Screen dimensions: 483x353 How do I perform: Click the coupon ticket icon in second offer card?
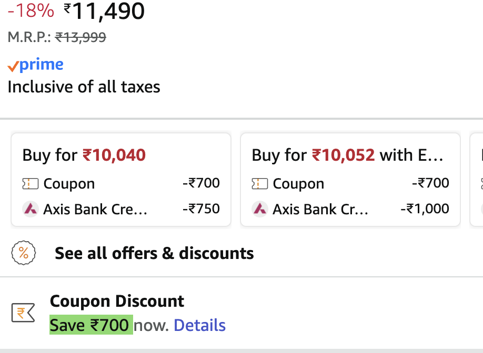point(259,183)
